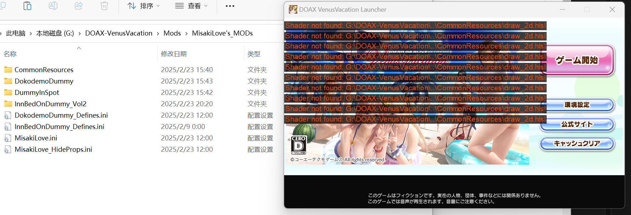Click the Delete trash icon in Explorer toolbar

coord(104,6)
